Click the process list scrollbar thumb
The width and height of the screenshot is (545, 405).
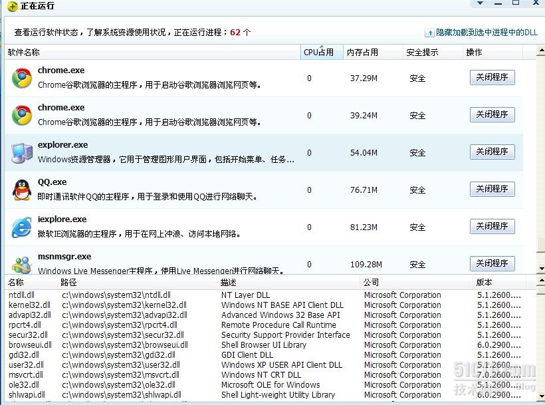pyautogui.click(x=541, y=245)
